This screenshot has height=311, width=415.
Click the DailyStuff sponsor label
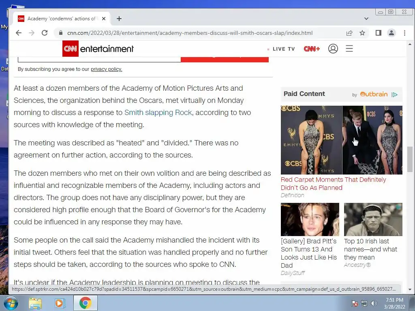(x=293, y=273)
